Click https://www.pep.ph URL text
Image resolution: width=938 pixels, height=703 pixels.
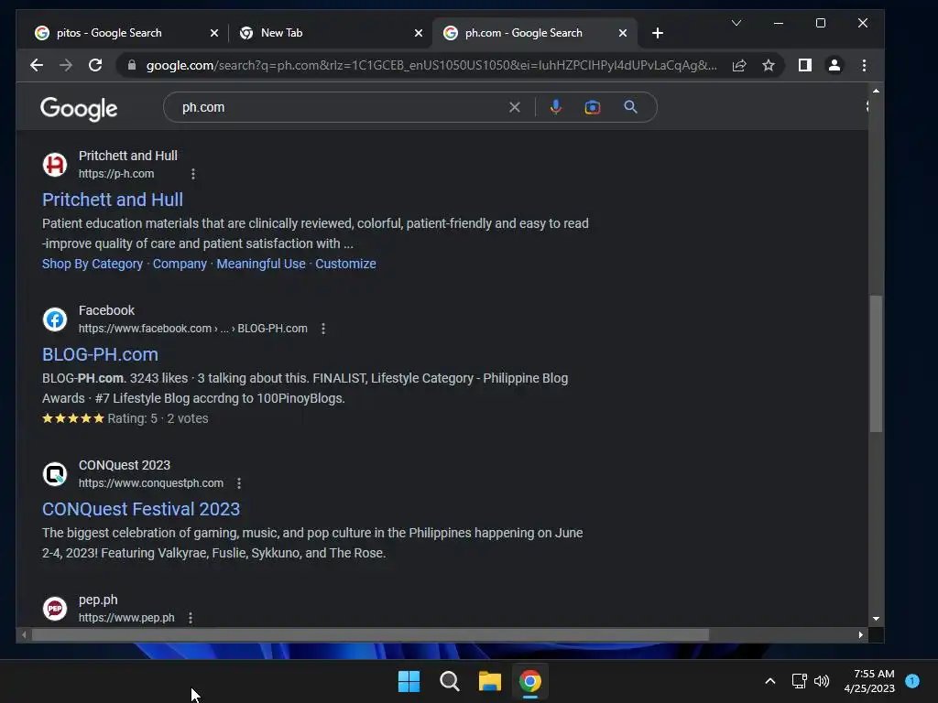126,618
